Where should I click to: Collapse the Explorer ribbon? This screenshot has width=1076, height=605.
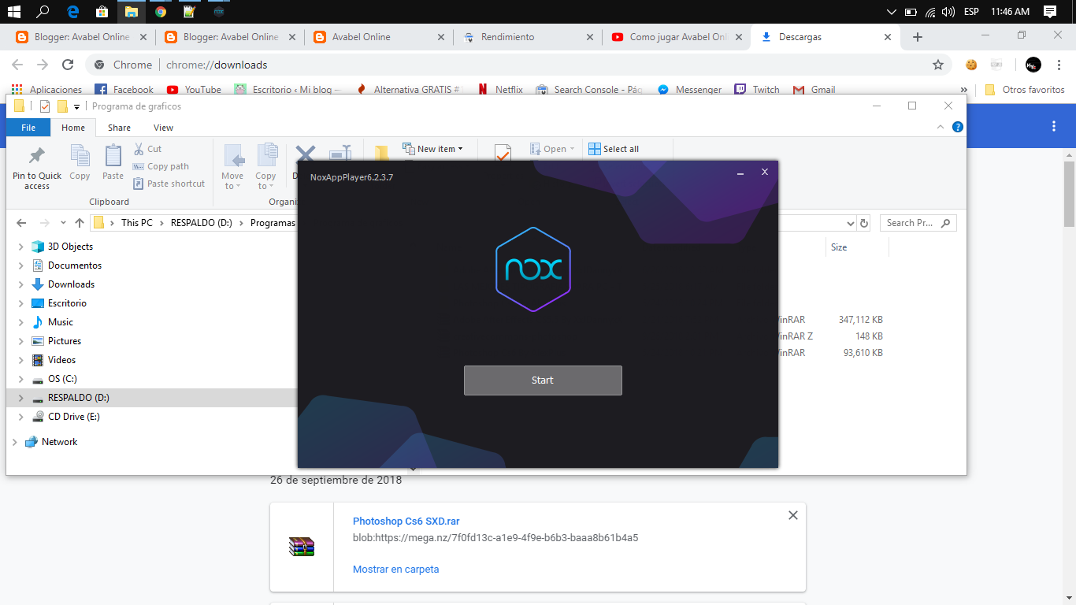(x=941, y=127)
